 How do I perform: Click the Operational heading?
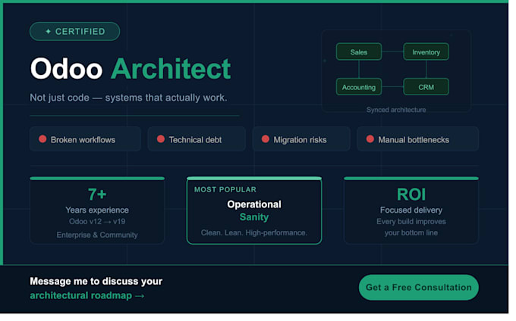(x=254, y=204)
